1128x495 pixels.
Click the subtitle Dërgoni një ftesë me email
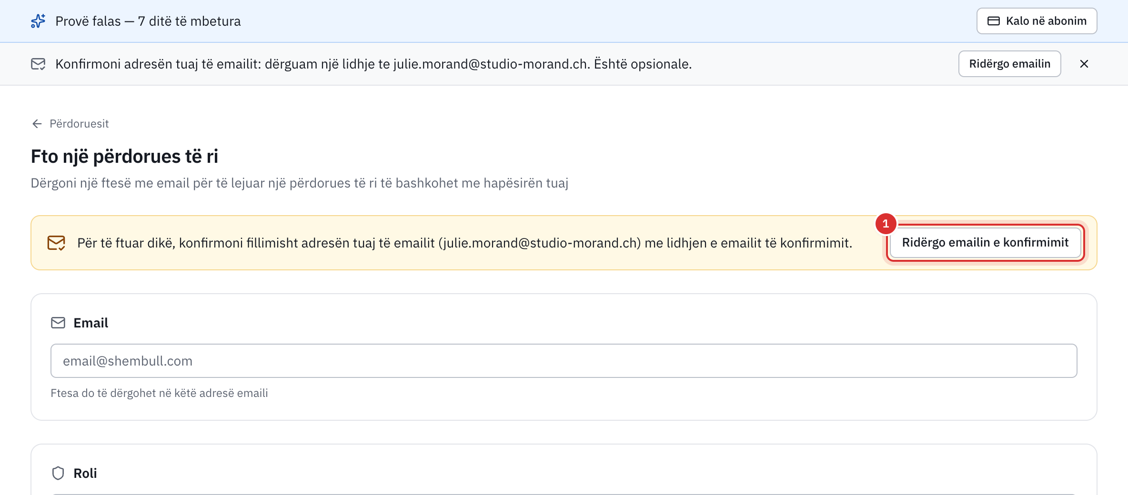click(300, 183)
